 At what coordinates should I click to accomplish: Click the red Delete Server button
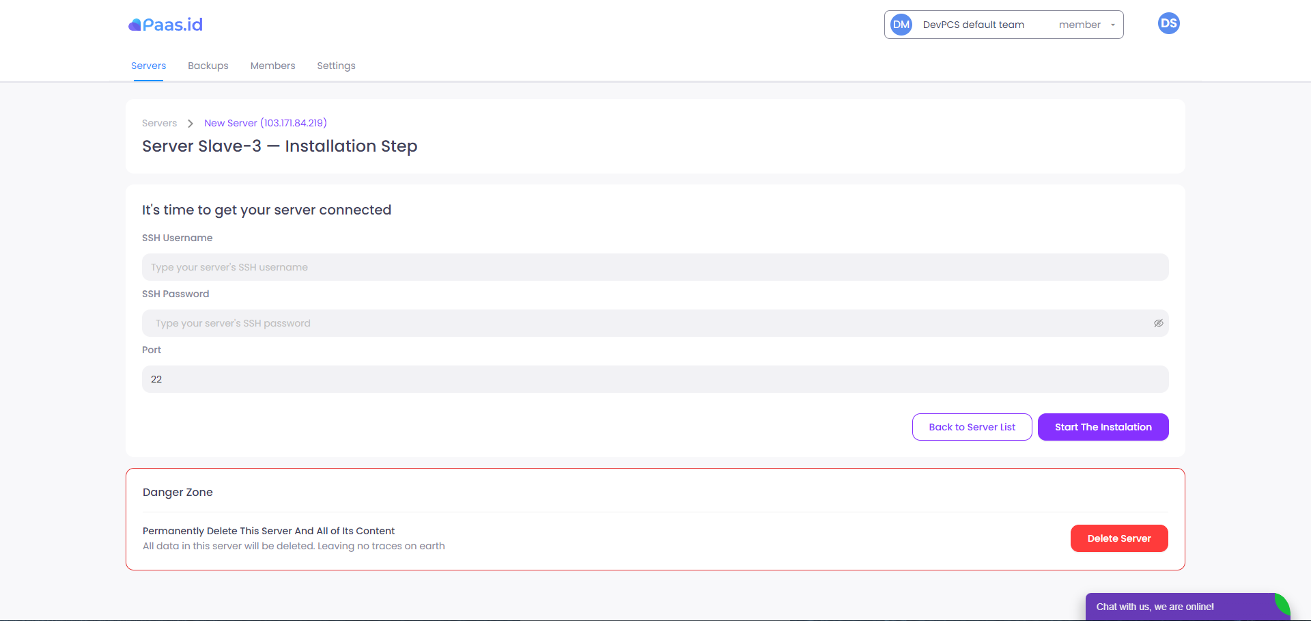click(x=1118, y=538)
